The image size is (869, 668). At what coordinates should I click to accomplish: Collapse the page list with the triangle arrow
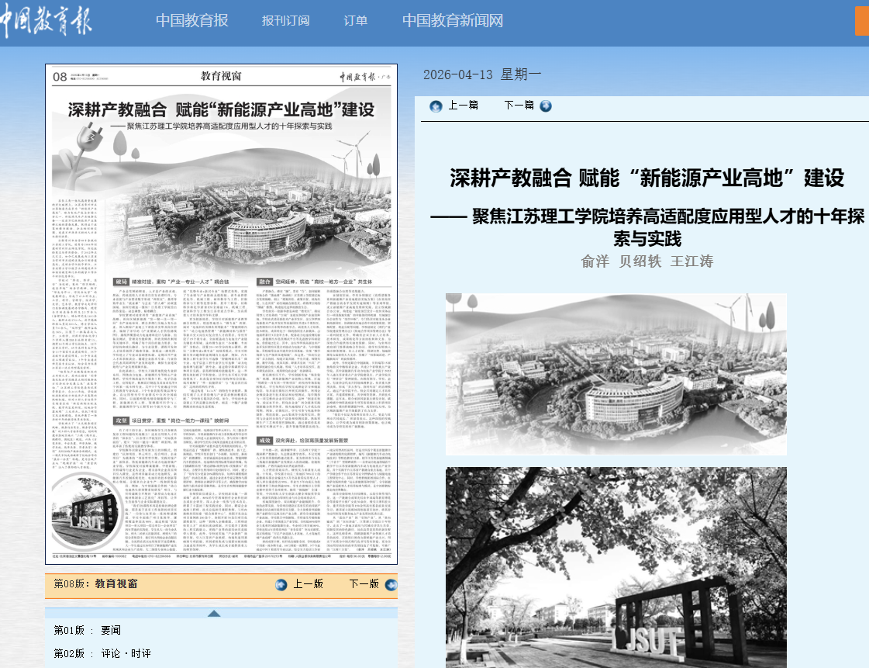pos(214,614)
